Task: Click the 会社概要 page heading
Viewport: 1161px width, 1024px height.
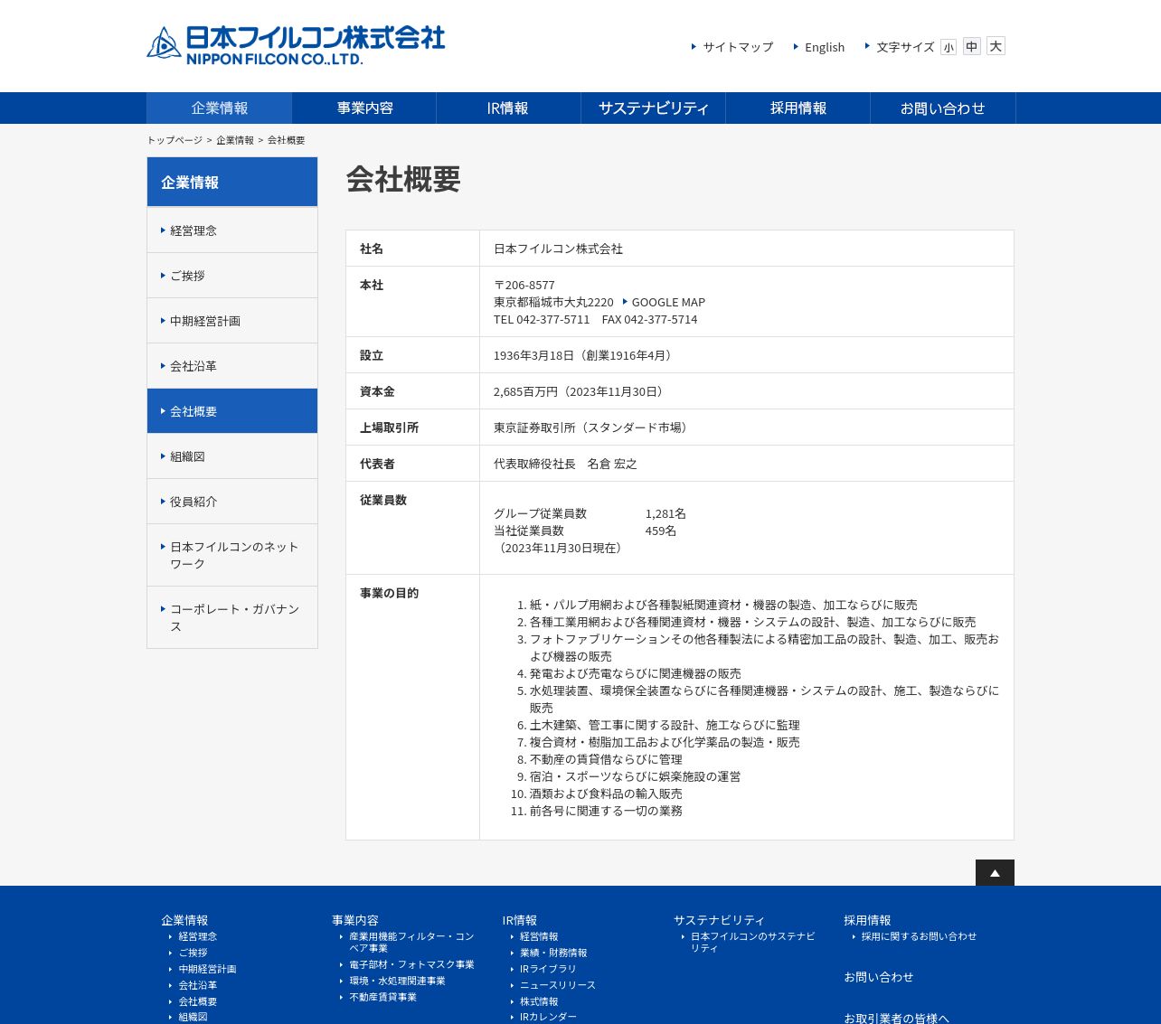Action: 403,179
